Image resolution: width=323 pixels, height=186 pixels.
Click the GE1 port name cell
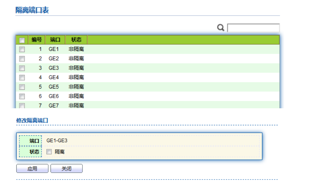(54, 49)
